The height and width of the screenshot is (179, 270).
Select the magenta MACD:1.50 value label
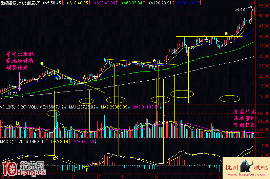click(84, 142)
